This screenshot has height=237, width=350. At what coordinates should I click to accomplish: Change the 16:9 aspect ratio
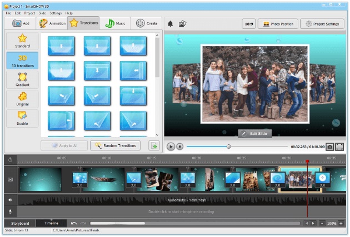249,24
